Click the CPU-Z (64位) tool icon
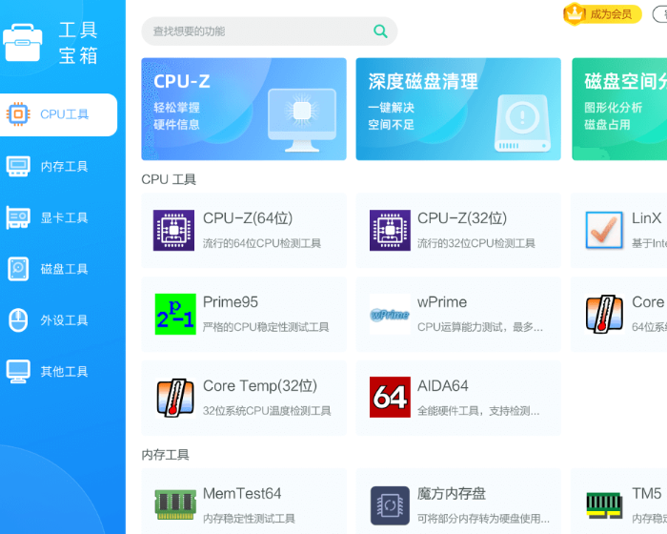Image resolution: width=667 pixels, height=534 pixels. (x=173, y=231)
